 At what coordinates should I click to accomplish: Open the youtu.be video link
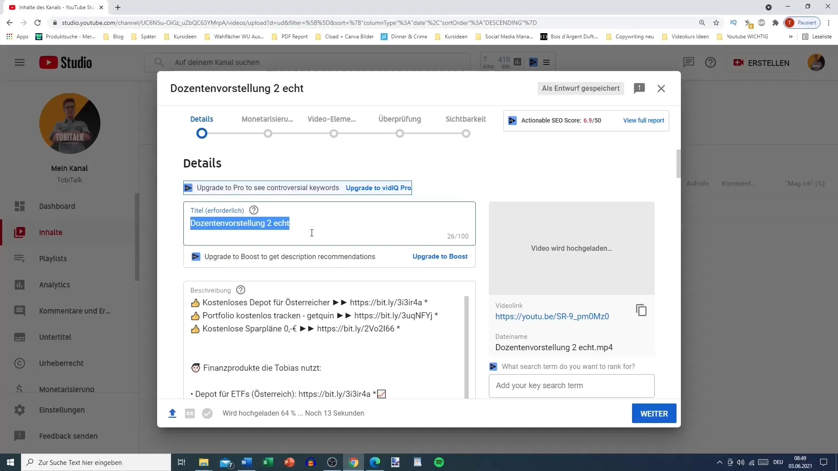point(552,317)
